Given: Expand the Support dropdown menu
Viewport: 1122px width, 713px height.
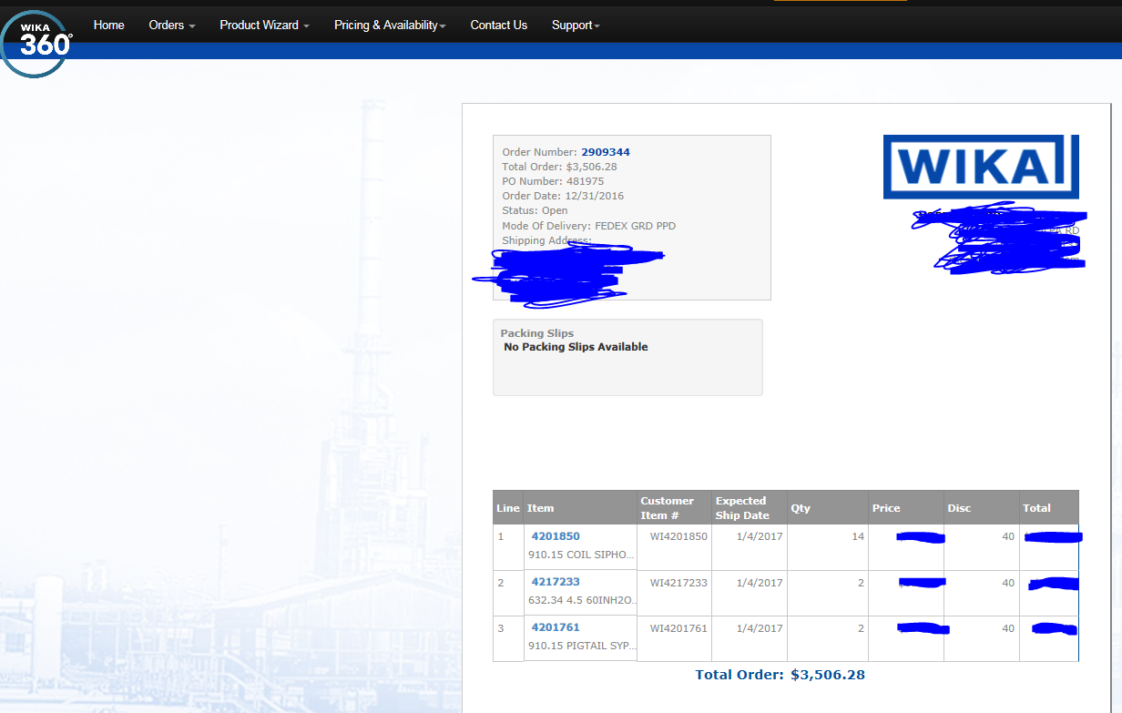Looking at the screenshot, I should tap(576, 25).
